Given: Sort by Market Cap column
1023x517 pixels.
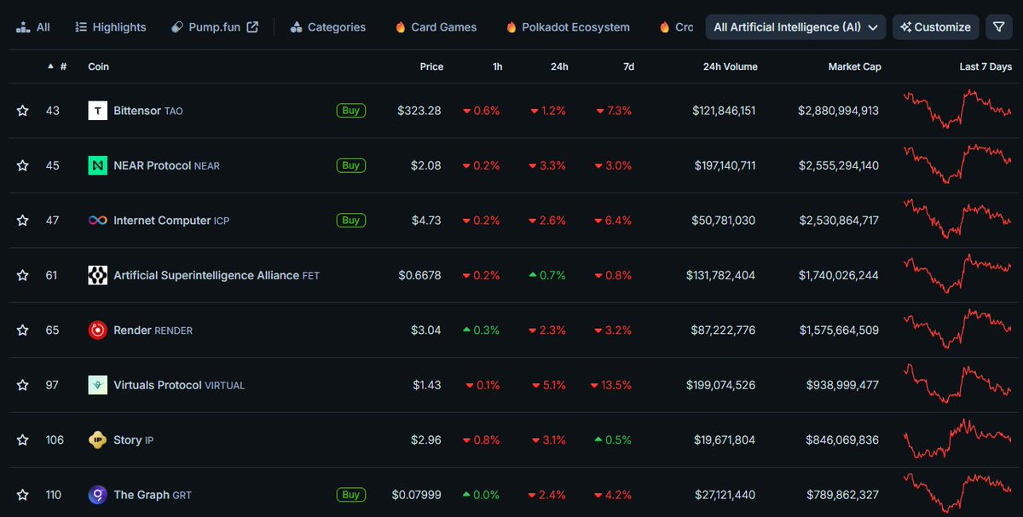Looking at the screenshot, I should coord(854,66).
